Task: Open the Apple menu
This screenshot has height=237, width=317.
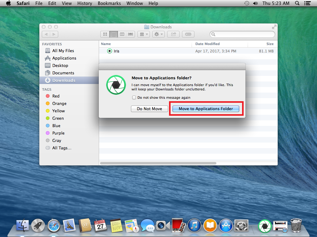Action: pyautogui.click(x=8, y=3)
